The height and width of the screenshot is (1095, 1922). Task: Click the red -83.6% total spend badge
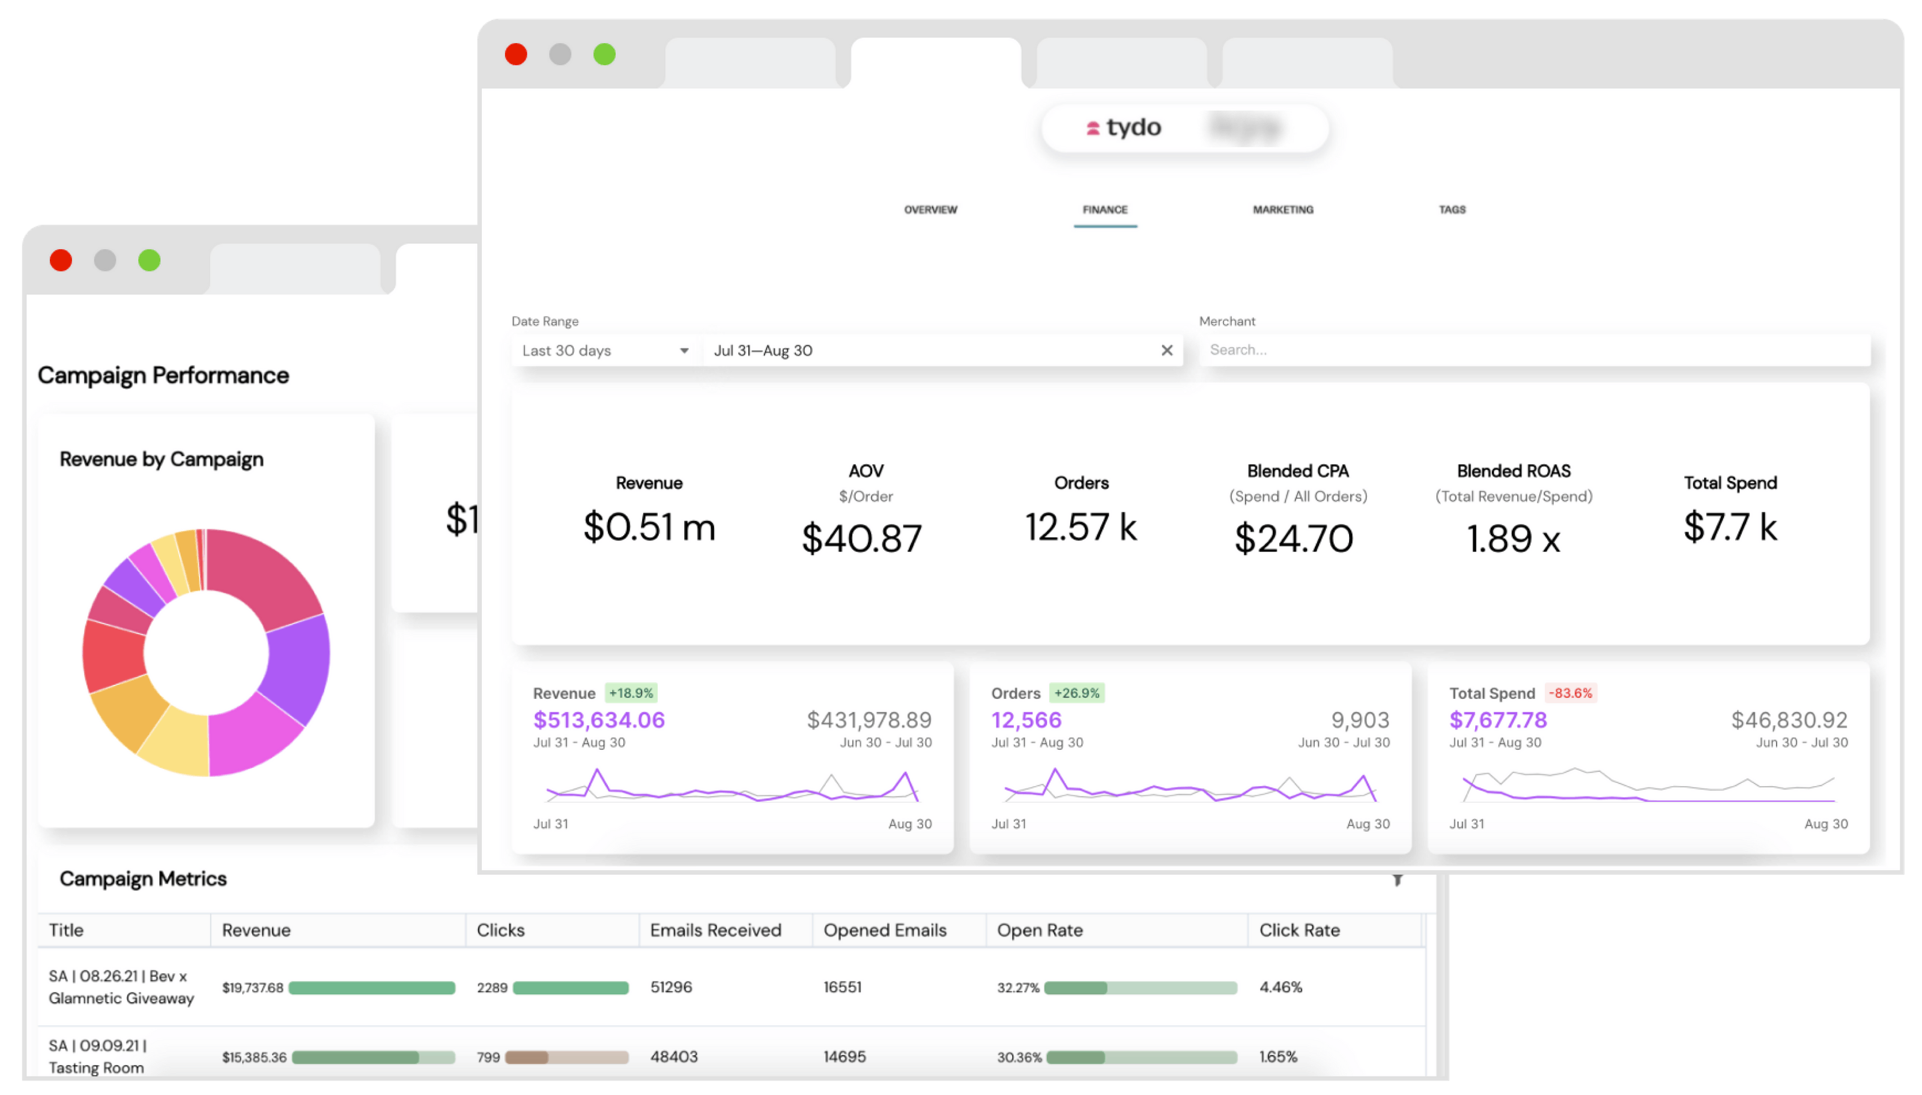1572,693
